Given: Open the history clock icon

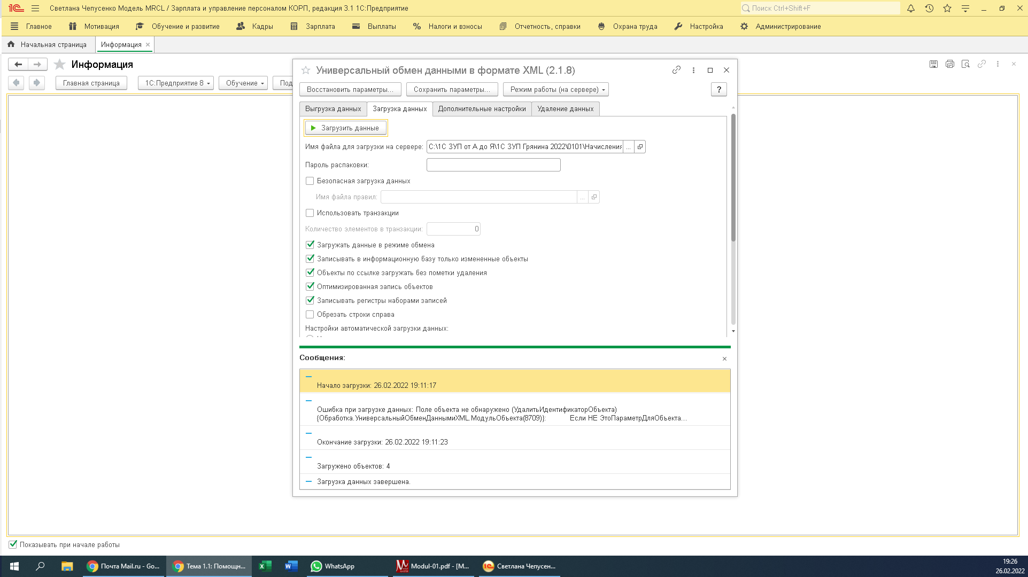Looking at the screenshot, I should (x=929, y=8).
